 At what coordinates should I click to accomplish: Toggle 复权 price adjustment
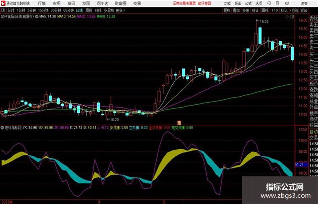[x=226, y=10]
